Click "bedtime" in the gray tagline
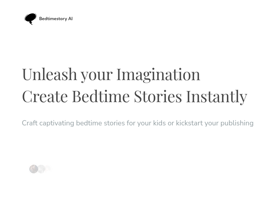Viewport: 279px width, 209px height. (x=89, y=123)
